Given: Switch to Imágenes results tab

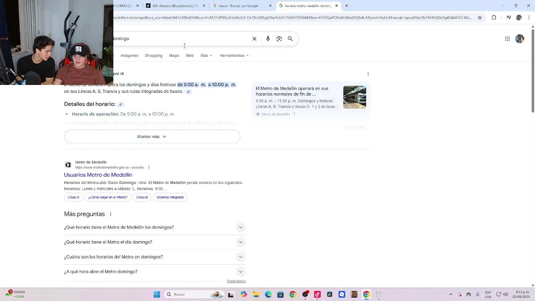Looking at the screenshot, I should click(x=129, y=56).
